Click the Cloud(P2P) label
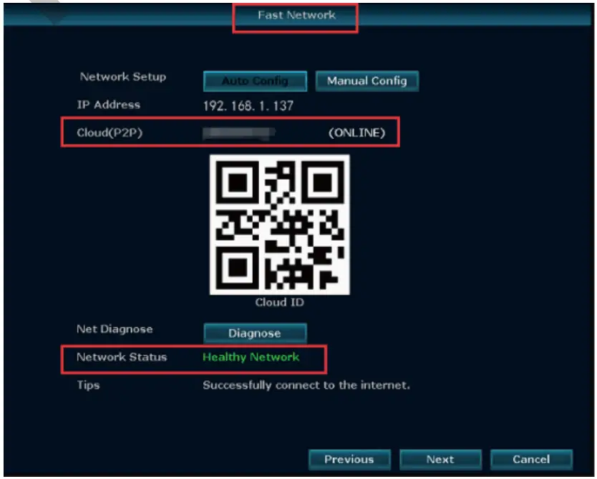This screenshot has height=479, width=597. click(x=110, y=133)
